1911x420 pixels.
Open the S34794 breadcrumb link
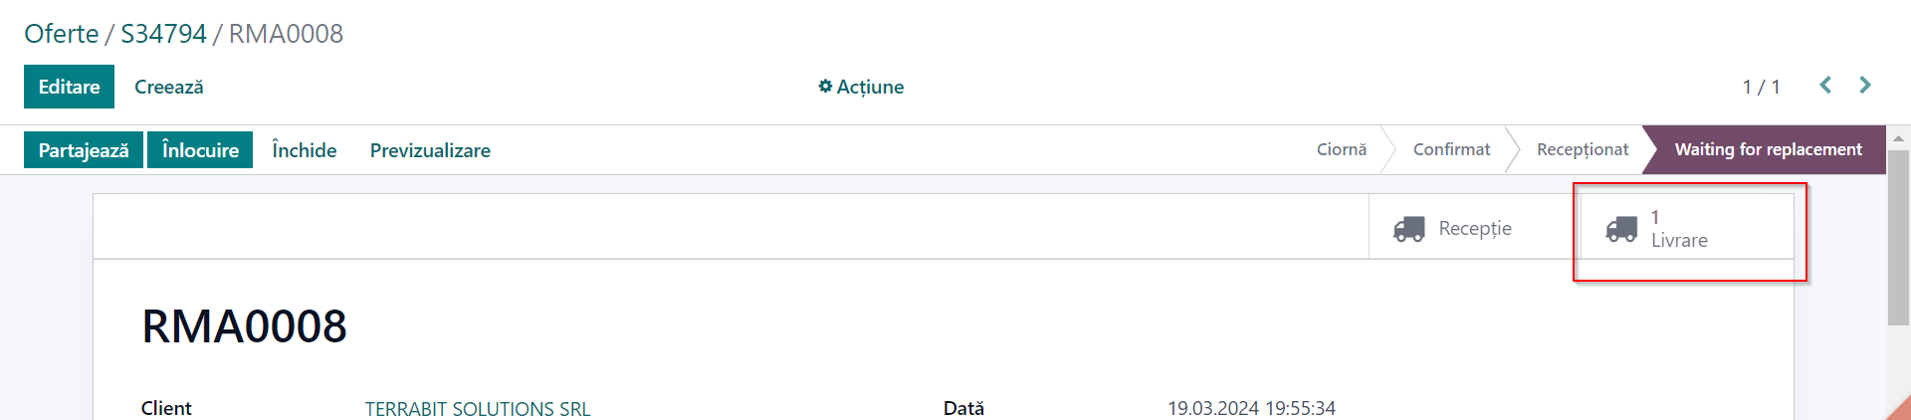point(163,34)
